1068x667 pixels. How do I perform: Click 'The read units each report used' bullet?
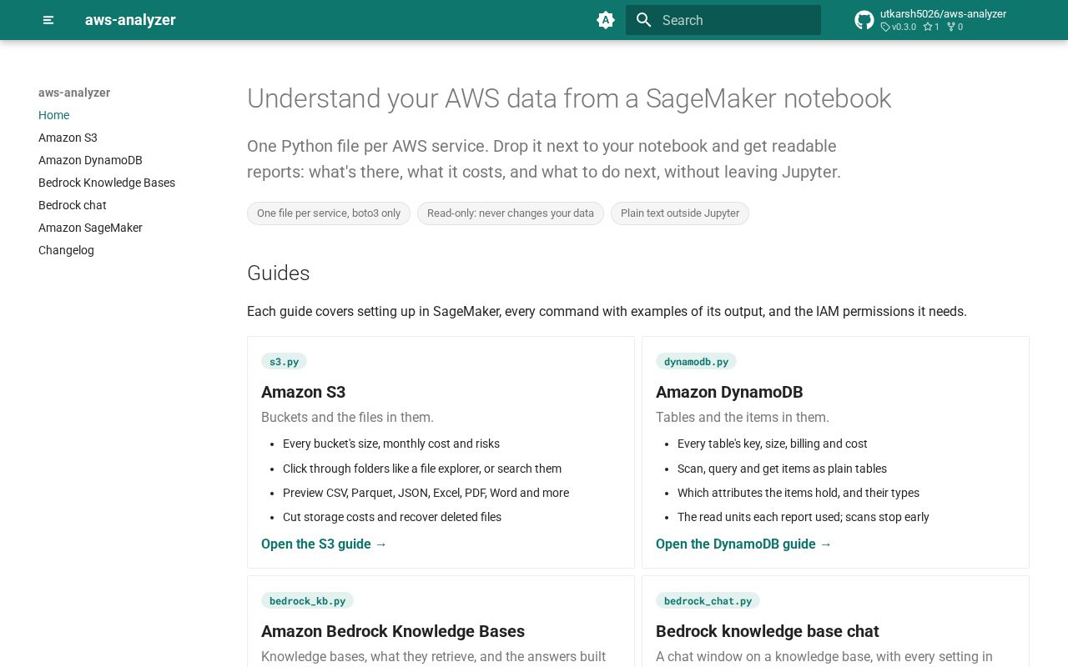coord(804,517)
